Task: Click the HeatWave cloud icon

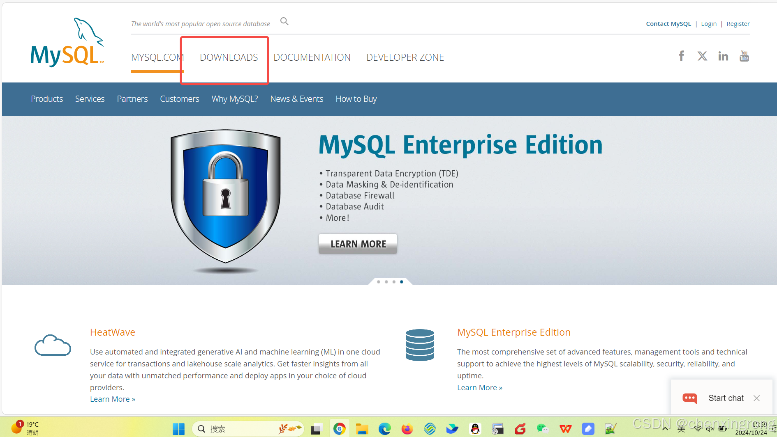Action: [x=53, y=345]
